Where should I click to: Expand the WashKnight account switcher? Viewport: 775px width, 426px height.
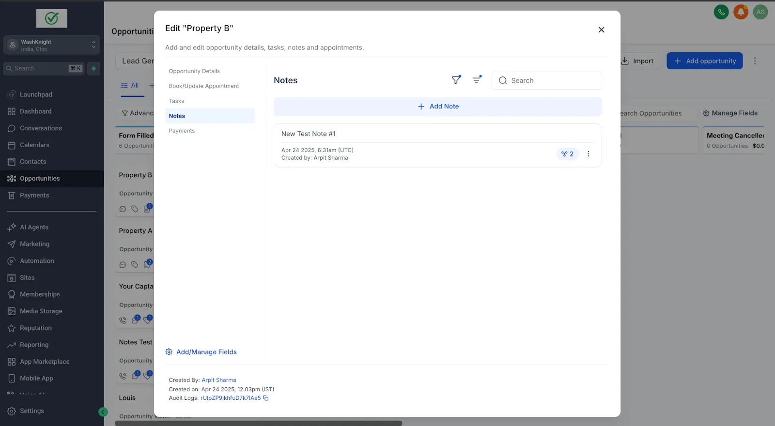point(52,45)
